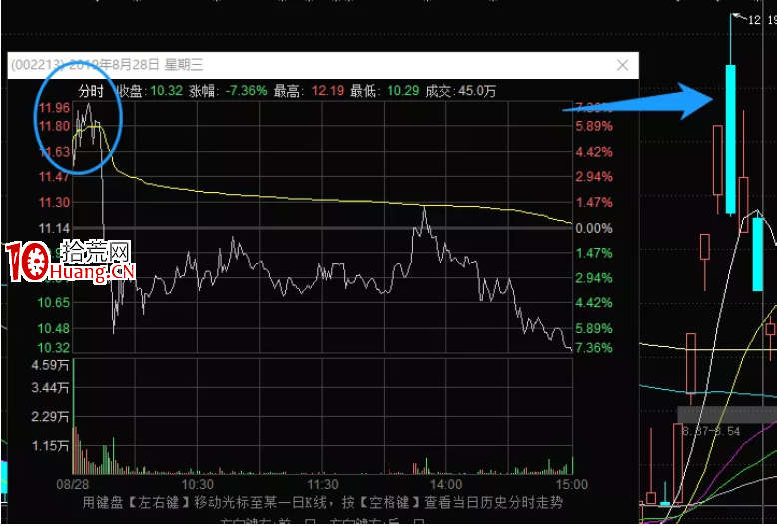This screenshot has height=526, width=777.
Task: Click the last volume bar at 15:00
Action: [572, 465]
